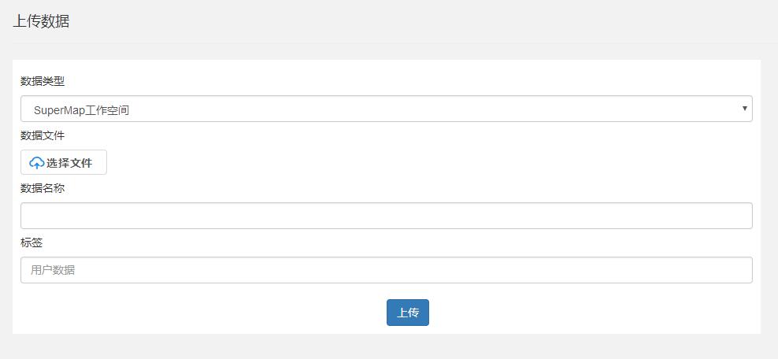
Task: Click the middle of the 数据类型 select box
Action: click(x=386, y=109)
